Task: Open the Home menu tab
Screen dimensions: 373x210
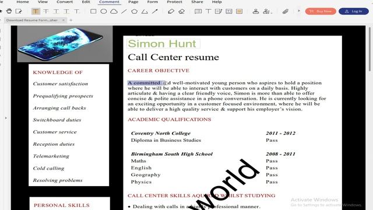Action: pyautogui.click(x=23, y=2)
